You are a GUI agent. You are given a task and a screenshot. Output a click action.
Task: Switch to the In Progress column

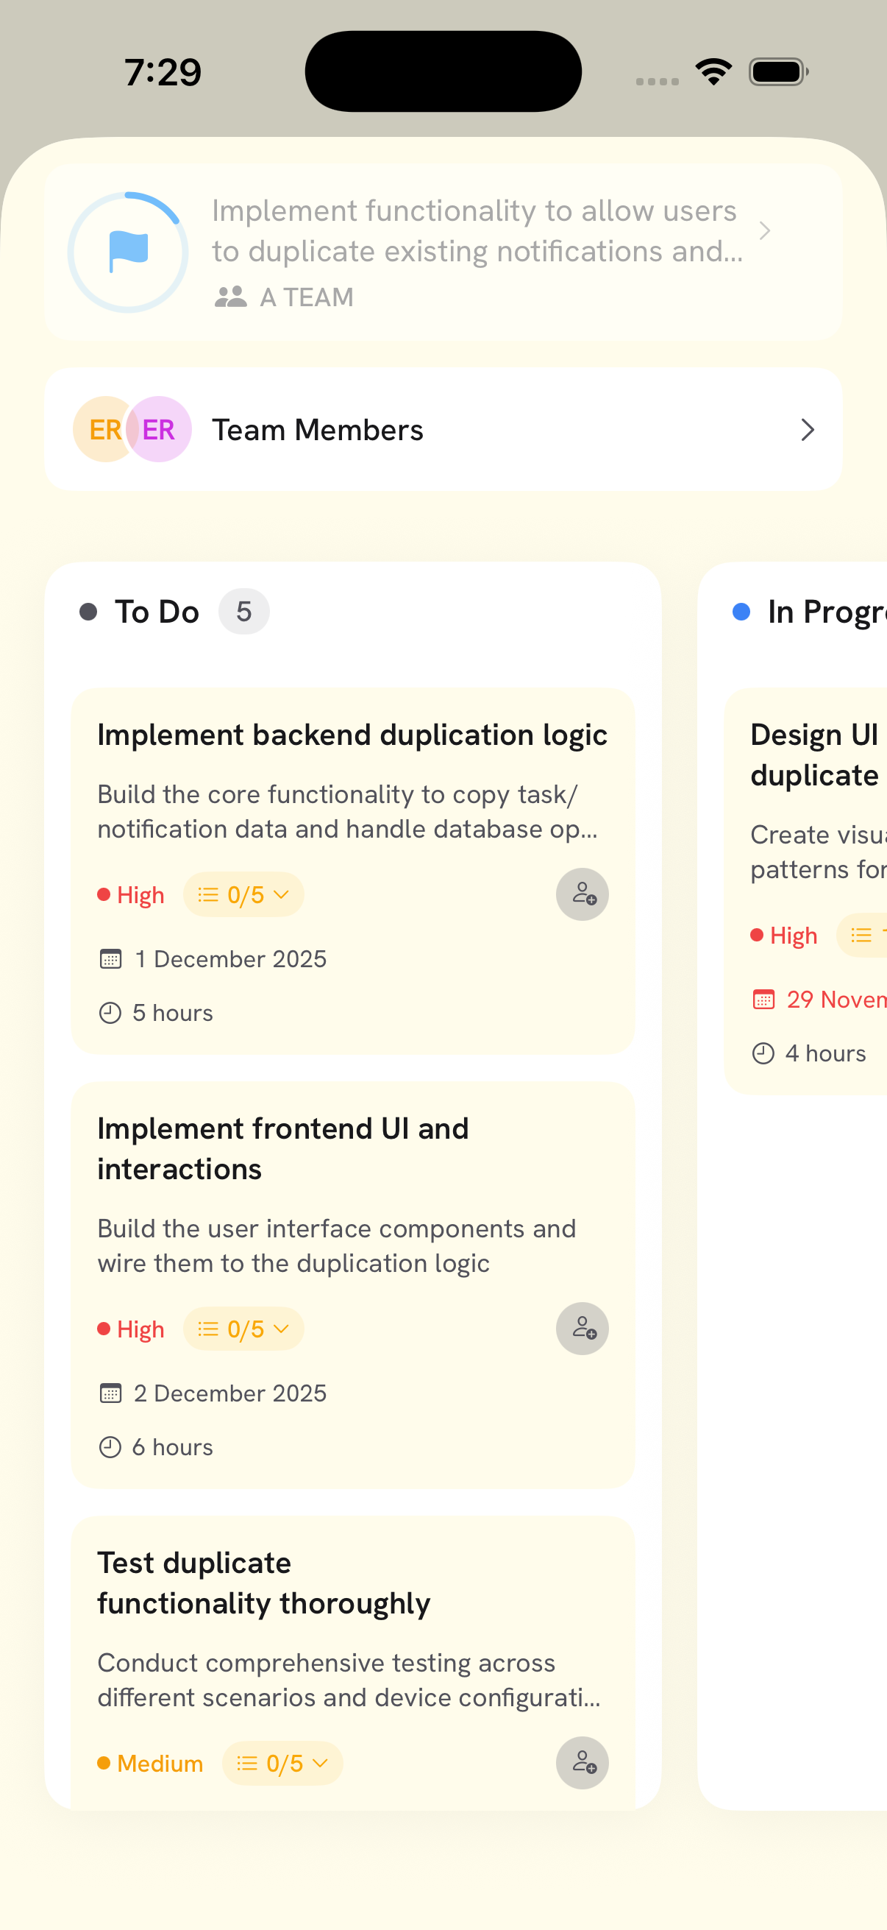pyautogui.click(x=823, y=612)
